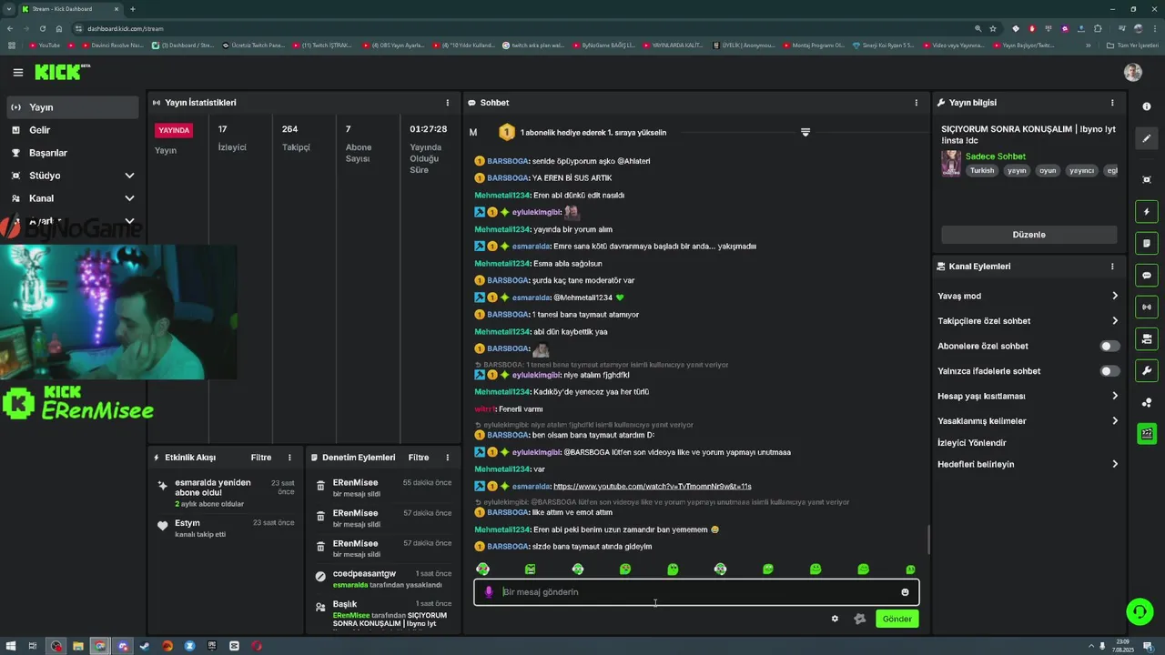Toggle Abonelere özel sohbet switch

tap(1109, 346)
